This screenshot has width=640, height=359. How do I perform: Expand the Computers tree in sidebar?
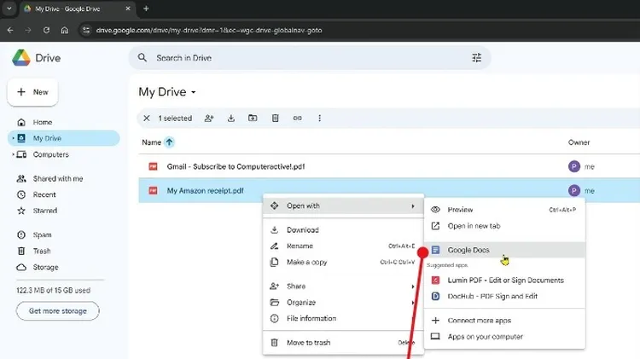coord(13,155)
